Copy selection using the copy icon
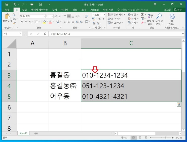The height and width of the screenshot is (142, 187). 14,19
